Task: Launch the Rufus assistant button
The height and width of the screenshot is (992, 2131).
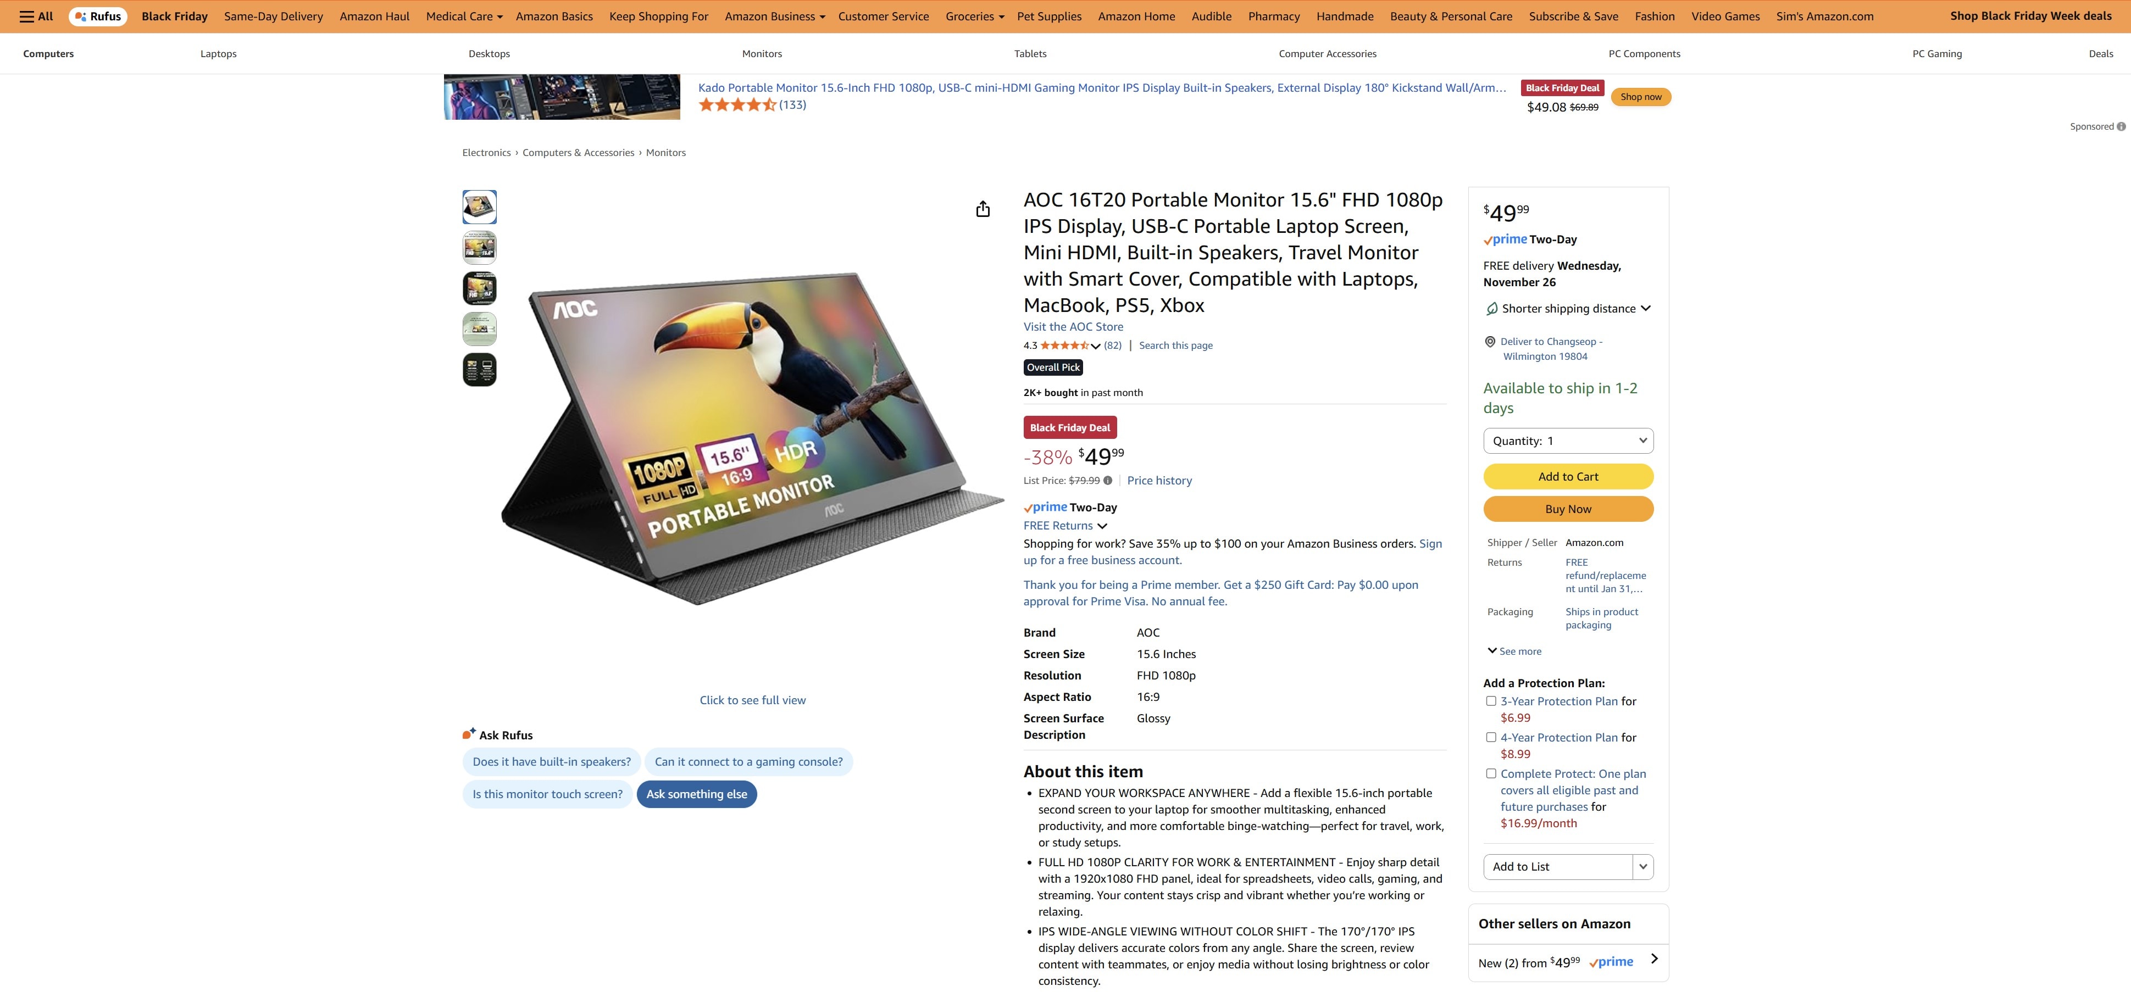Action: (98, 16)
